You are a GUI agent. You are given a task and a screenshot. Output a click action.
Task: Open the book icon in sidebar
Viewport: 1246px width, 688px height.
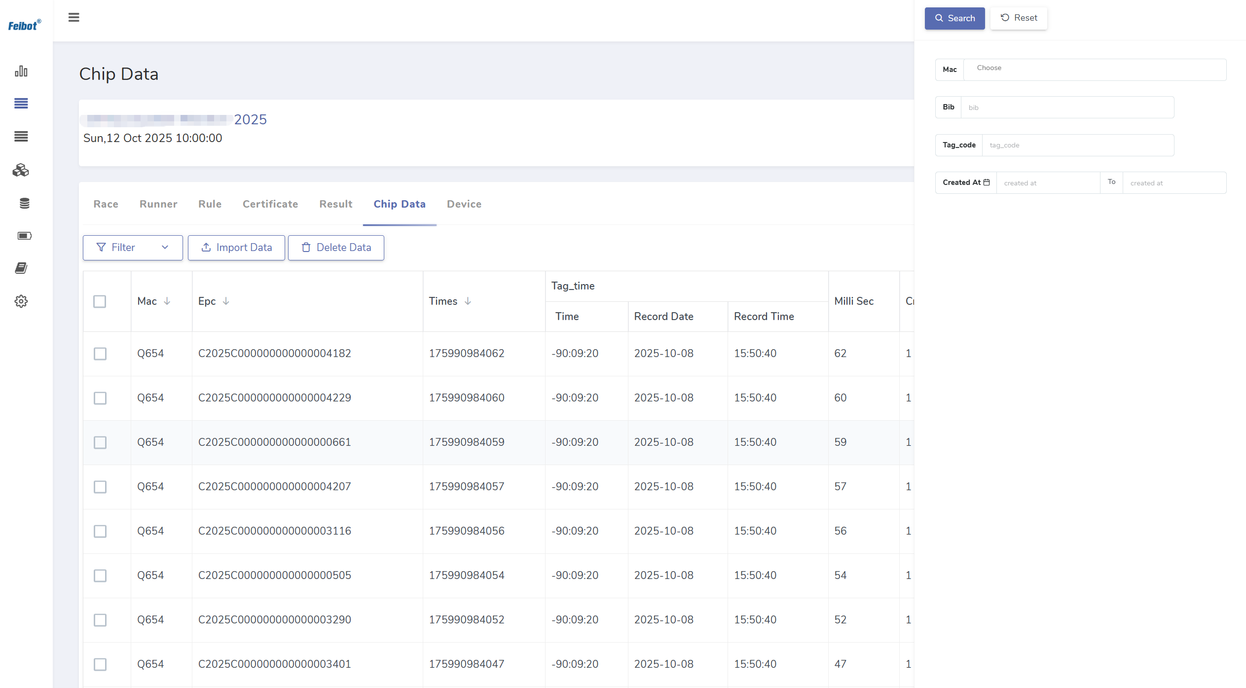click(21, 268)
